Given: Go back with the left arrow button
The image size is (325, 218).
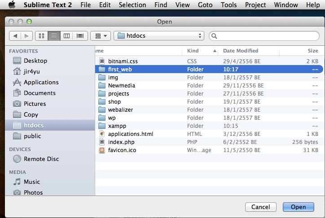Looking at the screenshot, I should pyautogui.click(x=15, y=36).
